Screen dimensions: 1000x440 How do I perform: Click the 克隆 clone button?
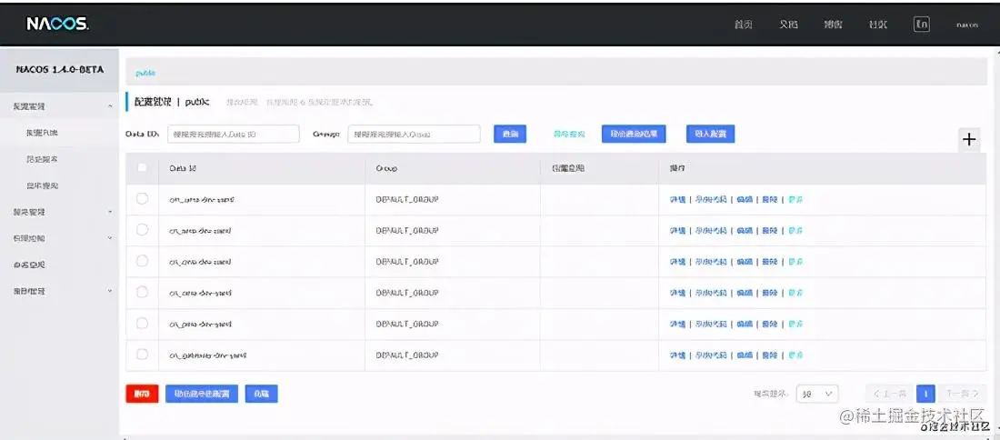(262, 394)
